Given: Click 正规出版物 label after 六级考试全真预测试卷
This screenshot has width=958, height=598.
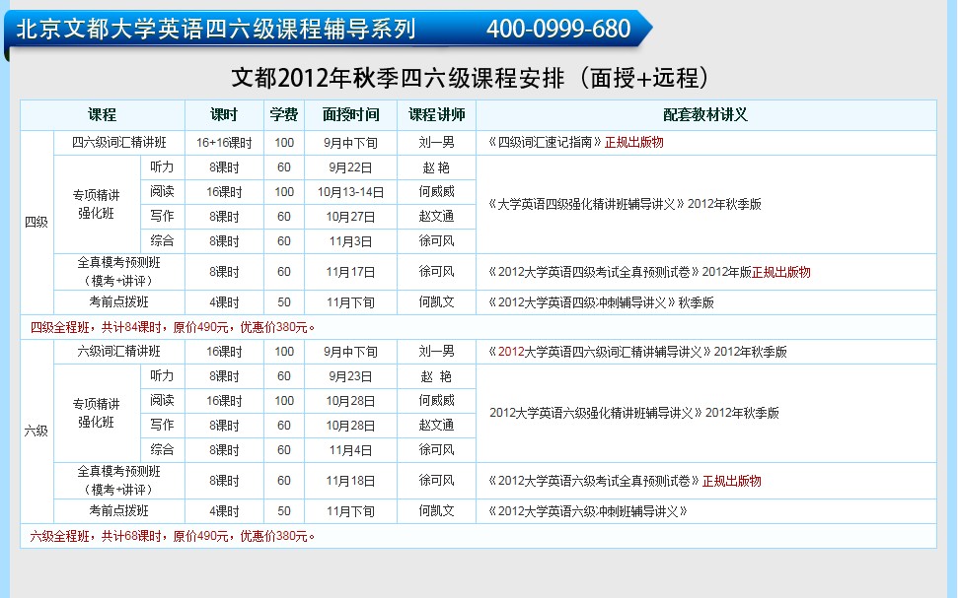Looking at the screenshot, I should [732, 481].
